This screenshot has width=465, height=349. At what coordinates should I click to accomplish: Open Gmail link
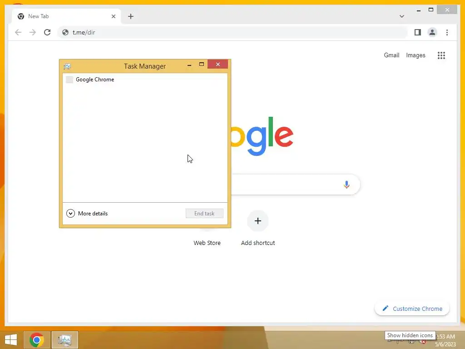point(391,55)
